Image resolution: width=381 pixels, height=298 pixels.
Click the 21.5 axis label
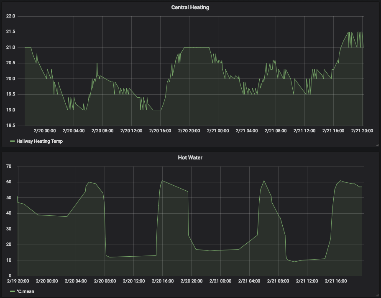pos(10,32)
